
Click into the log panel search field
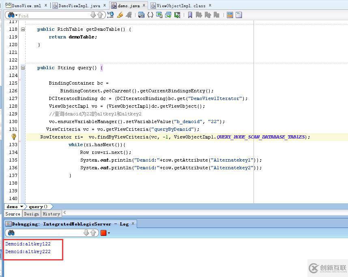click(49, 233)
